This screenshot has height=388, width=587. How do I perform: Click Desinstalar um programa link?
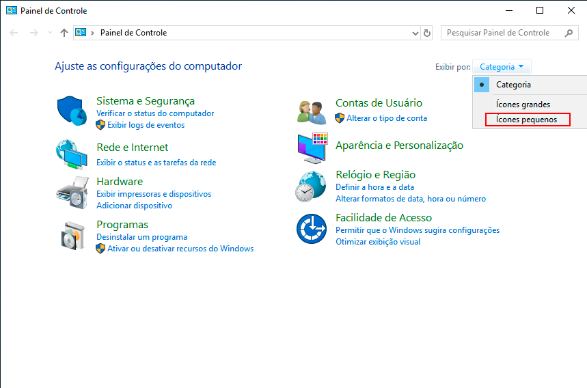pyautogui.click(x=142, y=237)
